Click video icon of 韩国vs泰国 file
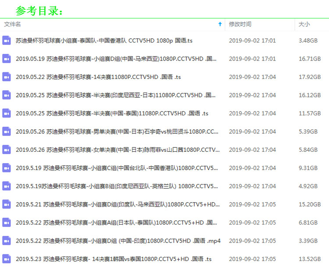329x271 pixels. (x=7, y=259)
